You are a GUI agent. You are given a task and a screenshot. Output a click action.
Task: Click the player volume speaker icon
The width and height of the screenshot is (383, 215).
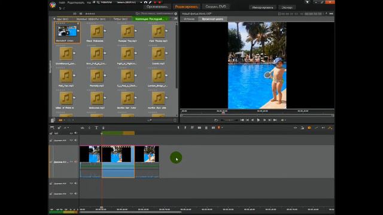pos(282,120)
